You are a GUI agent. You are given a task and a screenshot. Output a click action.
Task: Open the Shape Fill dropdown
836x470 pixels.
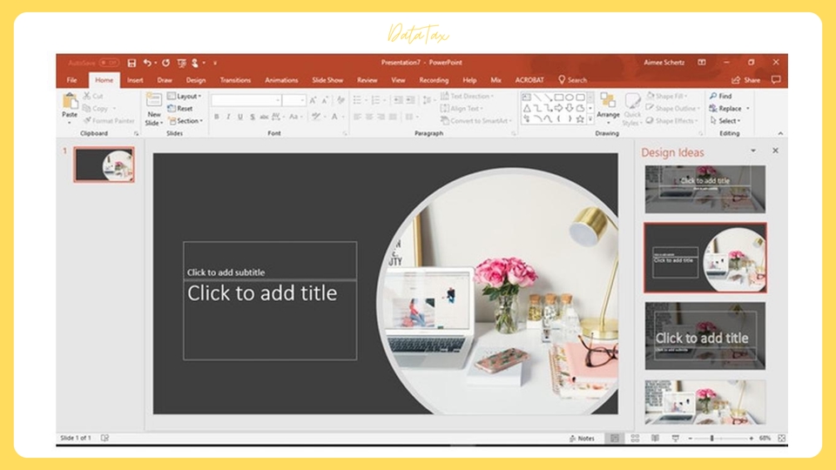point(666,96)
